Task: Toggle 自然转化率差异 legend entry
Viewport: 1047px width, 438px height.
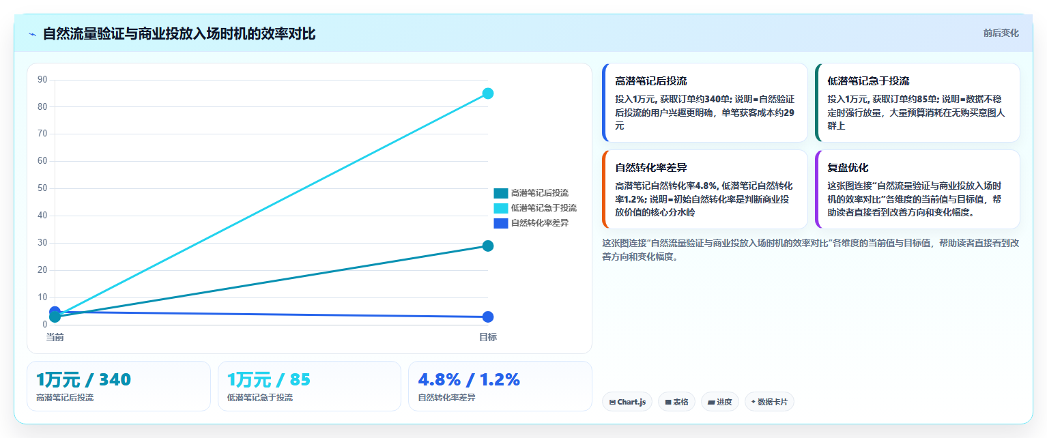Action: (531, 223)
